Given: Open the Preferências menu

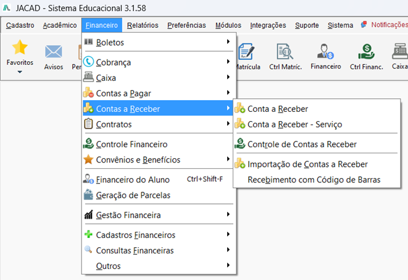Looking at the screenshot, I should [186, 25].
